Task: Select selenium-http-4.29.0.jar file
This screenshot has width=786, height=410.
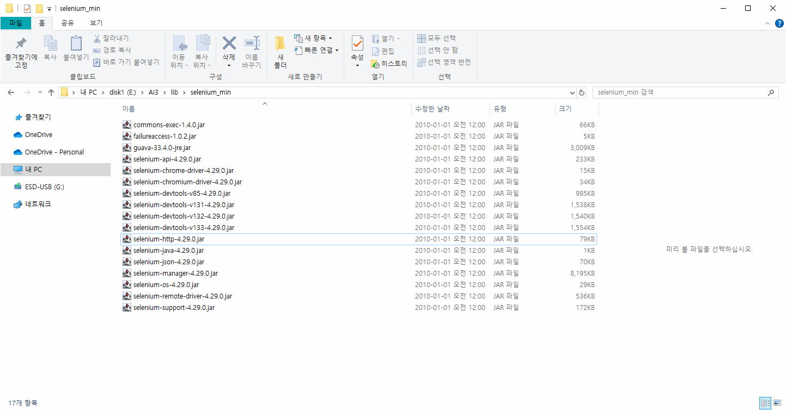Action: coord(358,239)
